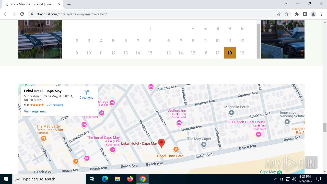
Task: Show hidden system tray icons
Action: tap(275, 179)
